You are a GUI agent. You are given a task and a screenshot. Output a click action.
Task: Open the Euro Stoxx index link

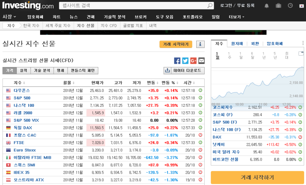[24, 150]
